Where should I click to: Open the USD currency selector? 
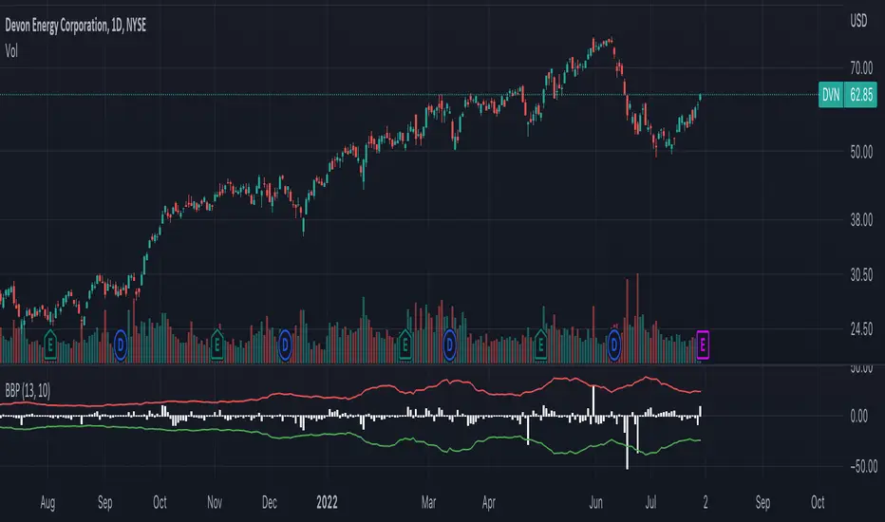[858, 22]
